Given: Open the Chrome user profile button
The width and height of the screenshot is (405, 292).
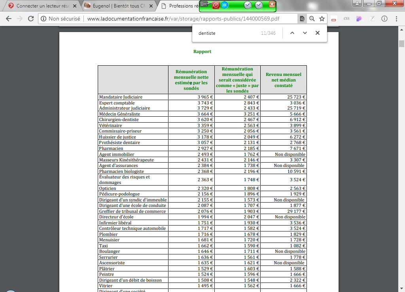Looking at the screenshot, I should pyautogui.click(x=358, y=4).
